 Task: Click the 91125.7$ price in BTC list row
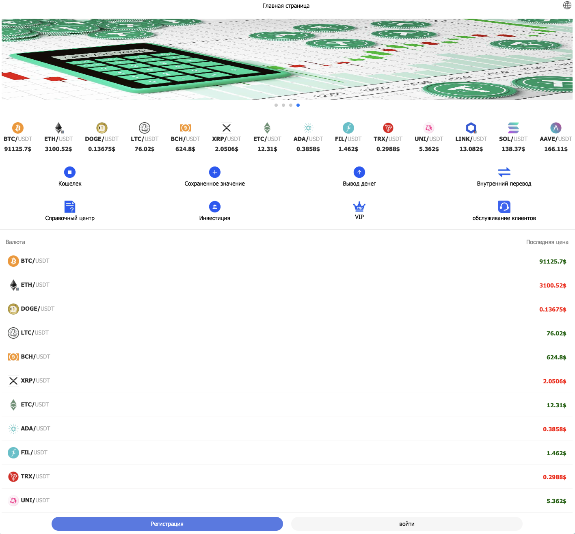pos(553,262)
